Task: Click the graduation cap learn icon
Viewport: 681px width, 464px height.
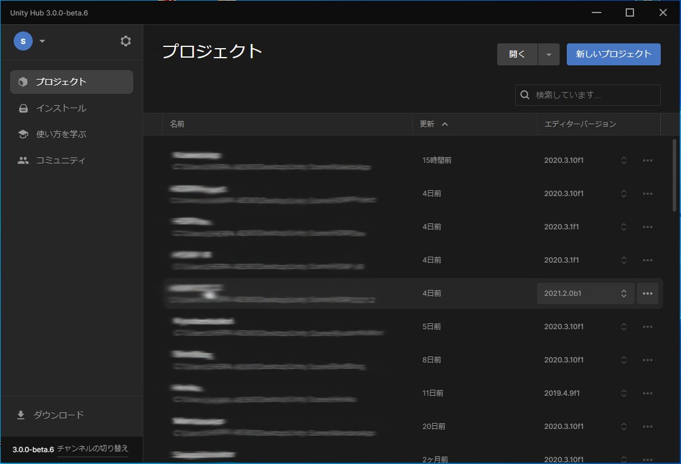Action: point(23,134)
